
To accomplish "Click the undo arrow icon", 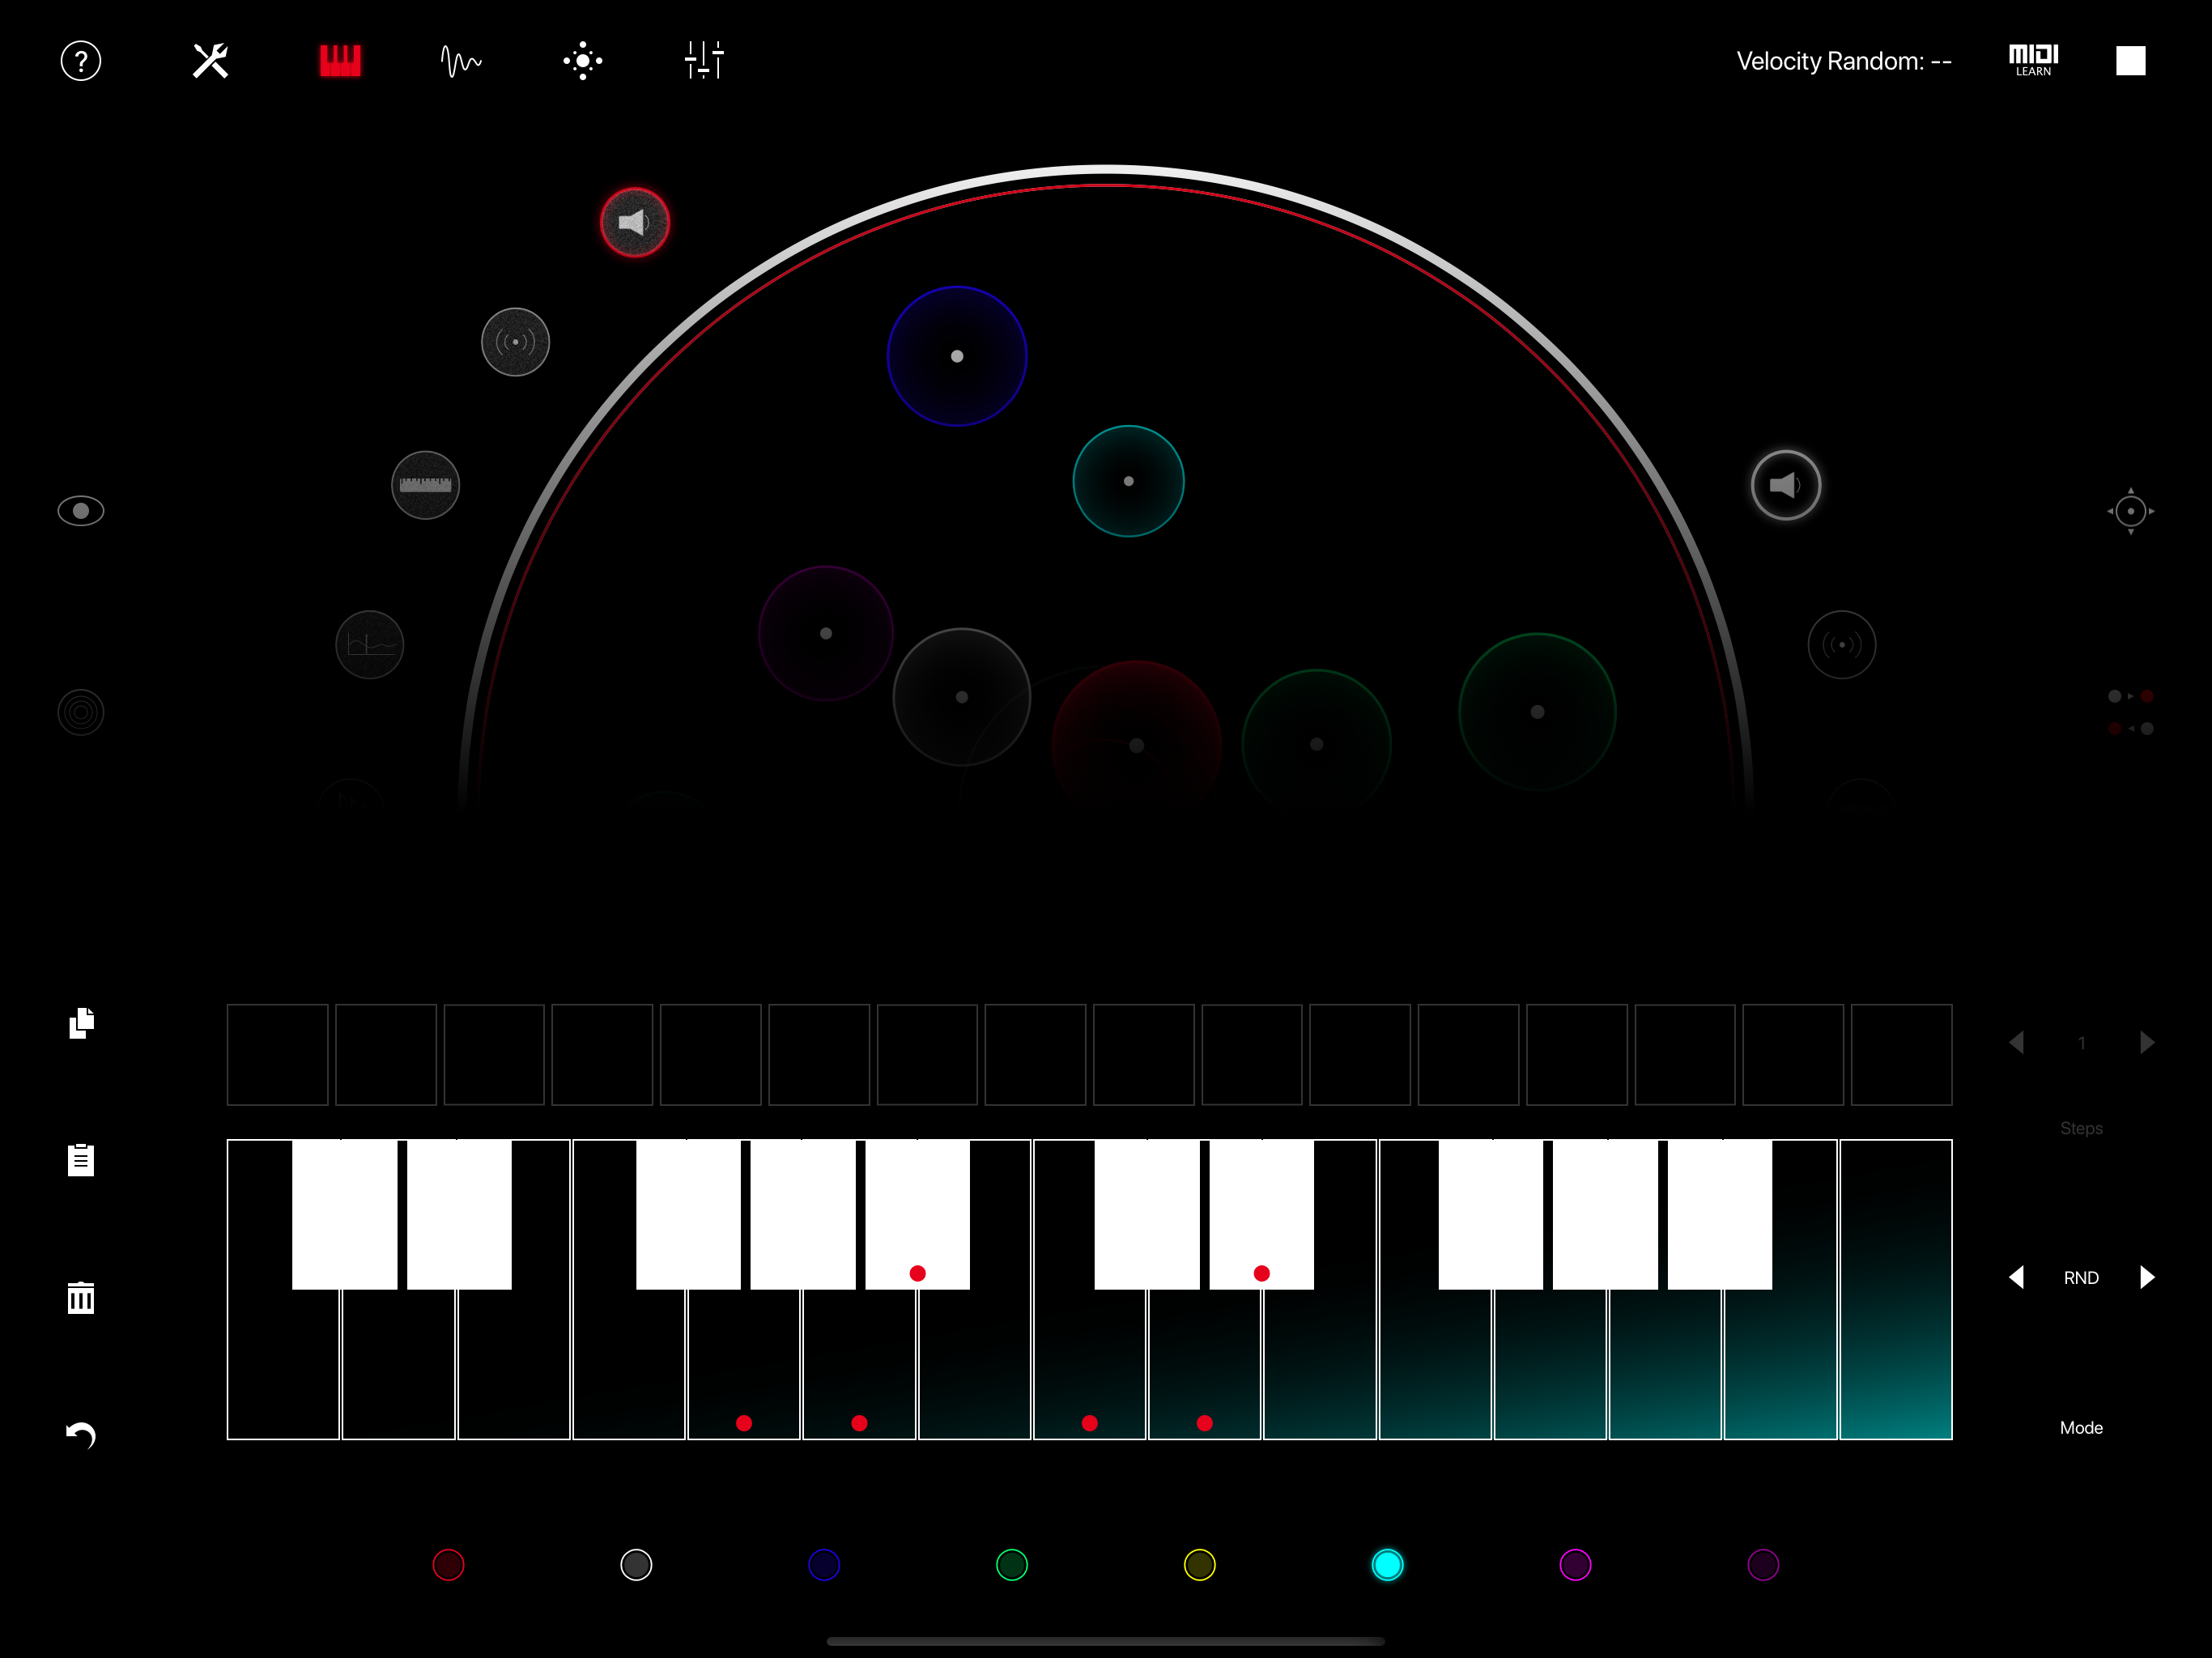I will pos(81,1435).
